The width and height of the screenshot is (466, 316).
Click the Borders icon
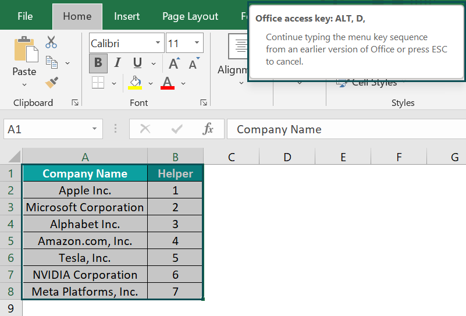98,83
